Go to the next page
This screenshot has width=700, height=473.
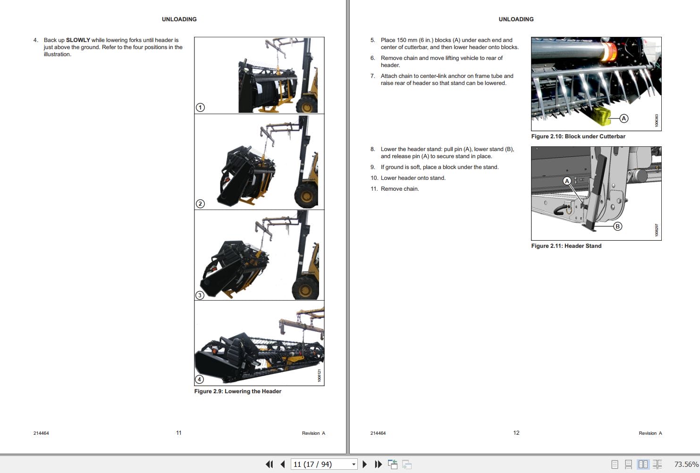tap(364, 465)
